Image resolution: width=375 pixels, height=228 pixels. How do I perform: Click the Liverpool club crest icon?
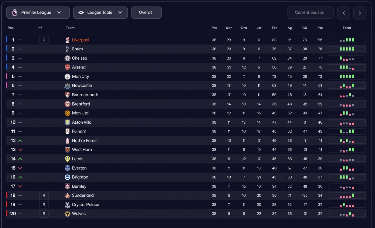[x=67, y=40]
